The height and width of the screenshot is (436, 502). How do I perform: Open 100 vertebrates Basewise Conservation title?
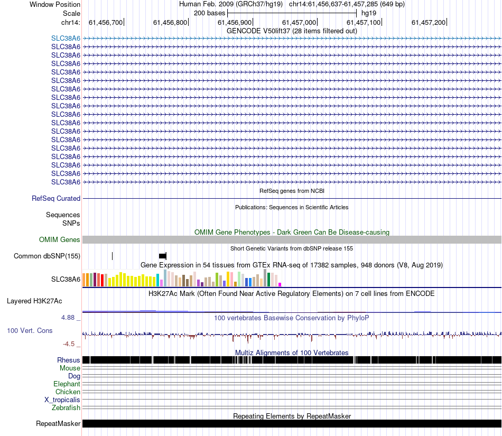click(x=292, y=318)
